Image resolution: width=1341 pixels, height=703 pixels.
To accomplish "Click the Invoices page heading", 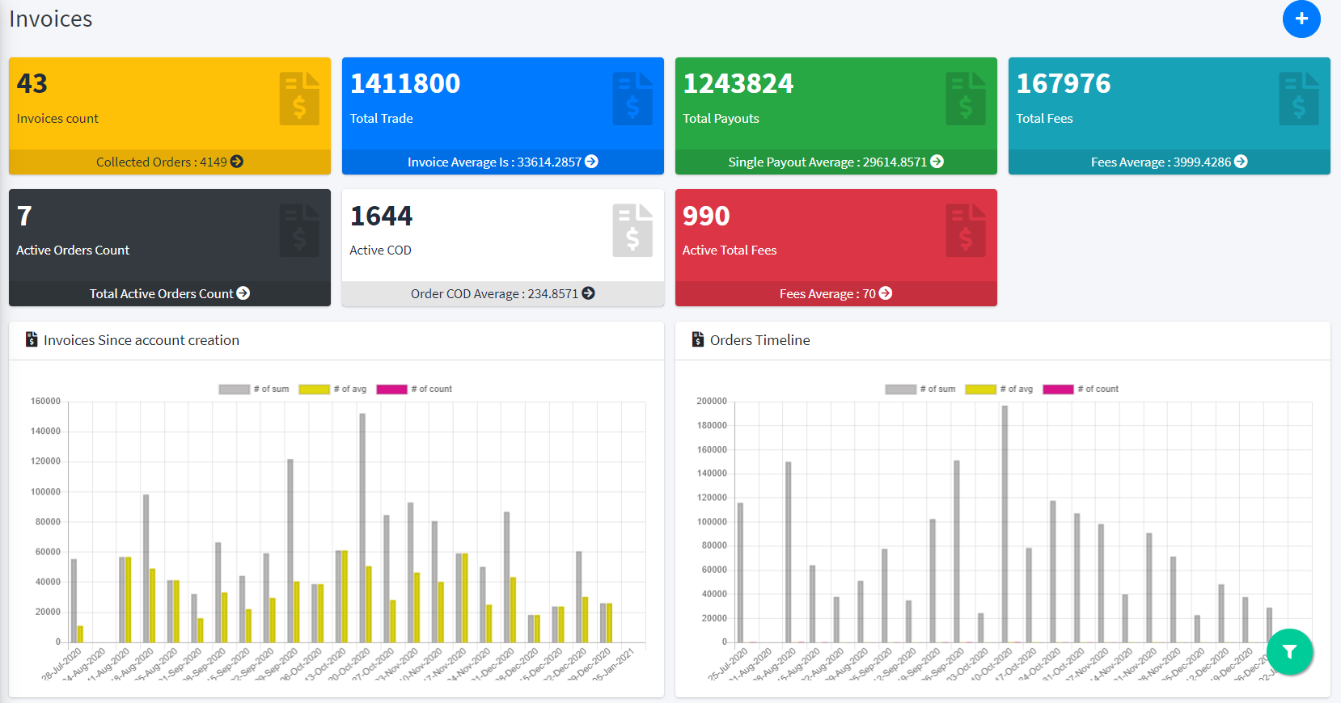I will click(x=51, y=19).
